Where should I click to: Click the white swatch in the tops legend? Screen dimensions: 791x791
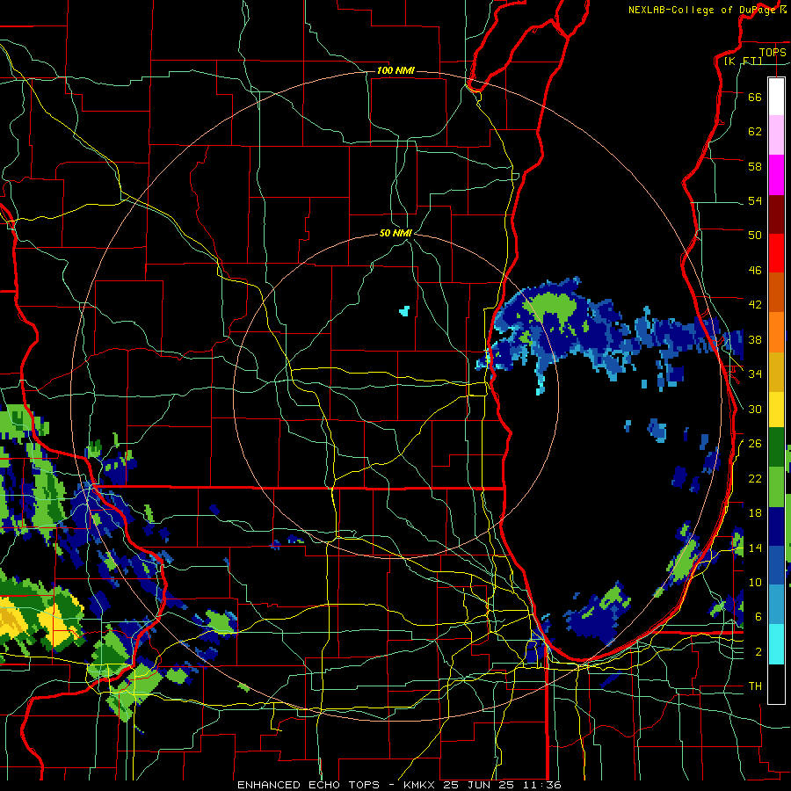[x=776, y=97]
